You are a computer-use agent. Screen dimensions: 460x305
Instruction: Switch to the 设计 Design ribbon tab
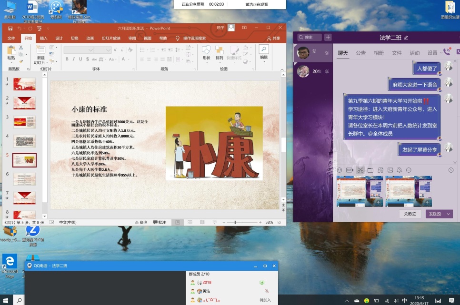pyautogui.click(x=59, y=39)
